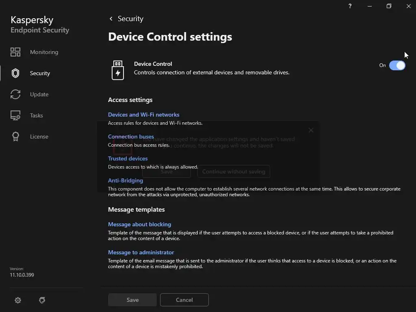Close the unsaved changes dialog with X

(311, 130)
